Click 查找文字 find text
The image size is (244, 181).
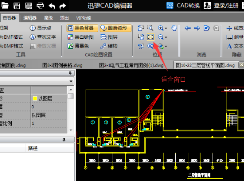point(43,37)
